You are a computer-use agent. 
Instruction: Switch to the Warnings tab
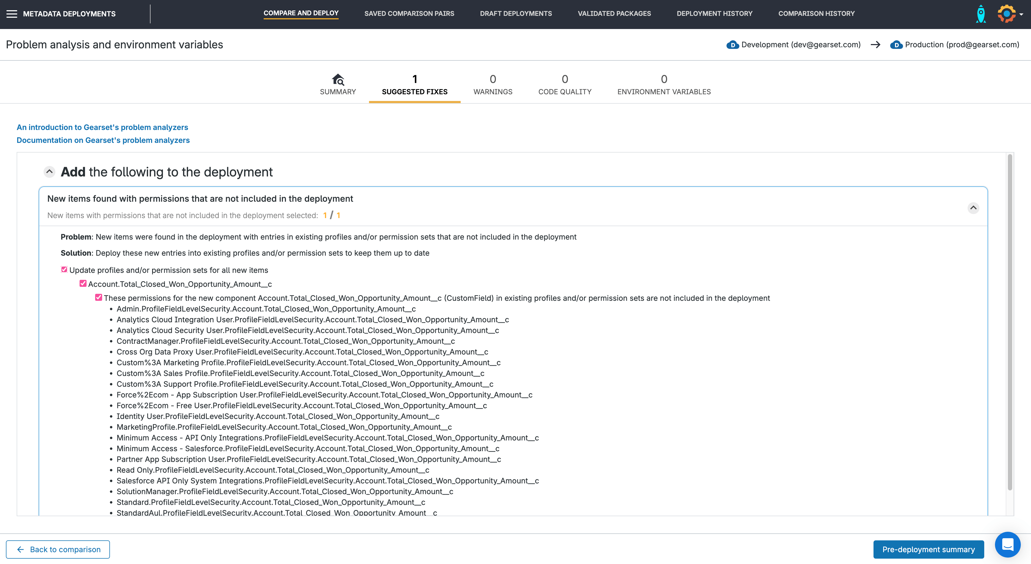click(493, 85)
